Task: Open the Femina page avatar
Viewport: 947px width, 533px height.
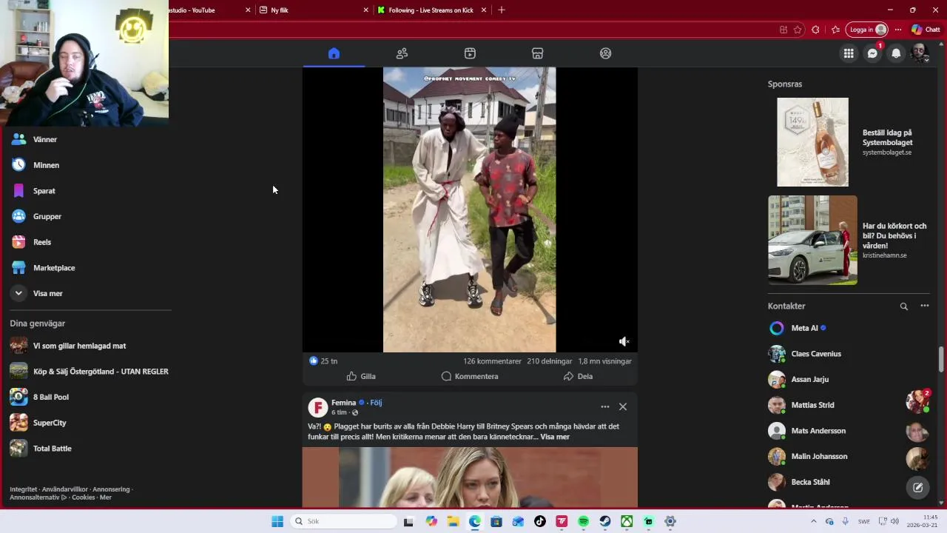Action: [x=318, y=407]
